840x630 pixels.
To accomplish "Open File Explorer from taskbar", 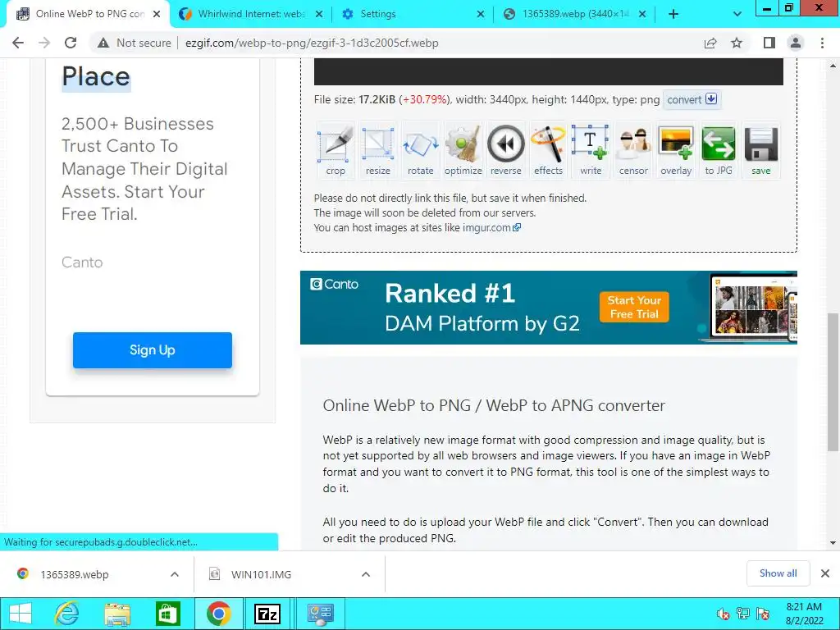I will (x=117, y=614).
